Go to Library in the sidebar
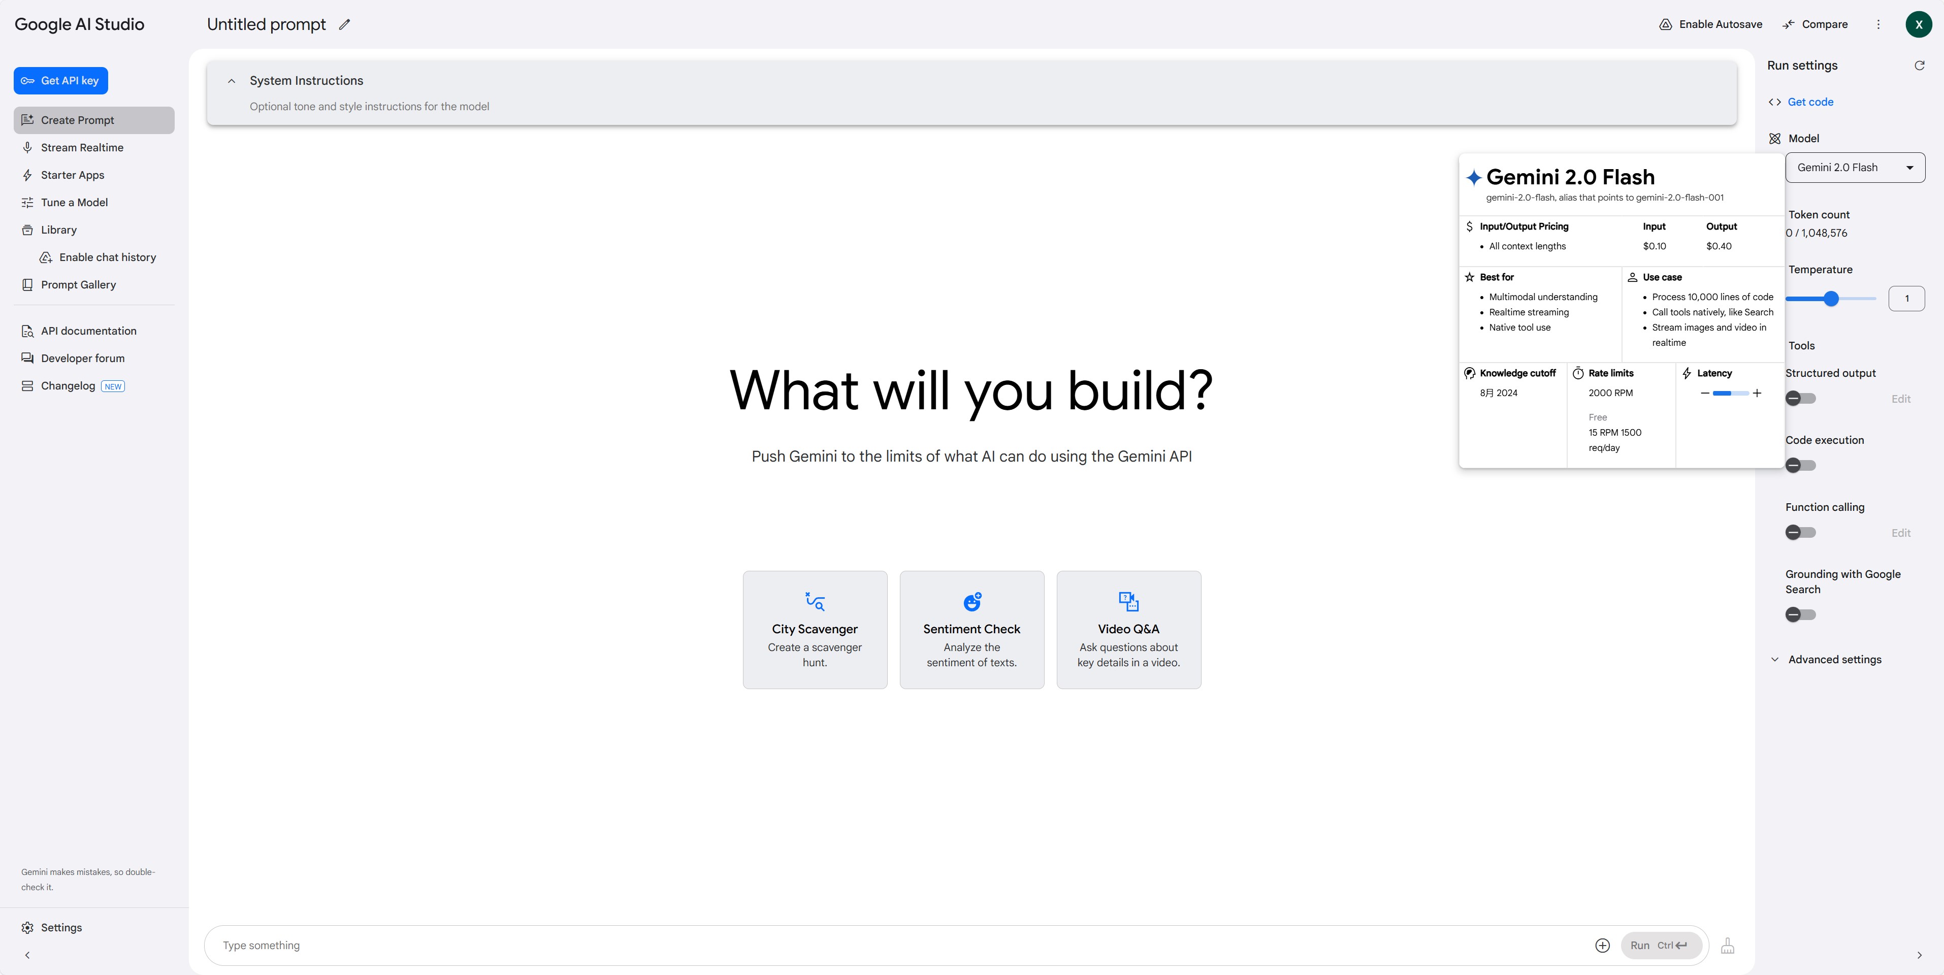Viewport: 1944px width, 975px height. 93,230
